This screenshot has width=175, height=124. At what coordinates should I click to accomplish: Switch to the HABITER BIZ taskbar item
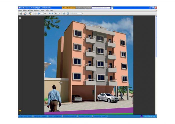40,116
